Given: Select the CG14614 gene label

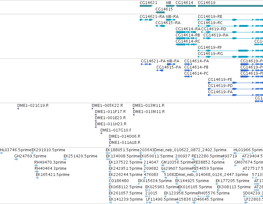Looking at the screenshot, I should [x=184, y=3].
